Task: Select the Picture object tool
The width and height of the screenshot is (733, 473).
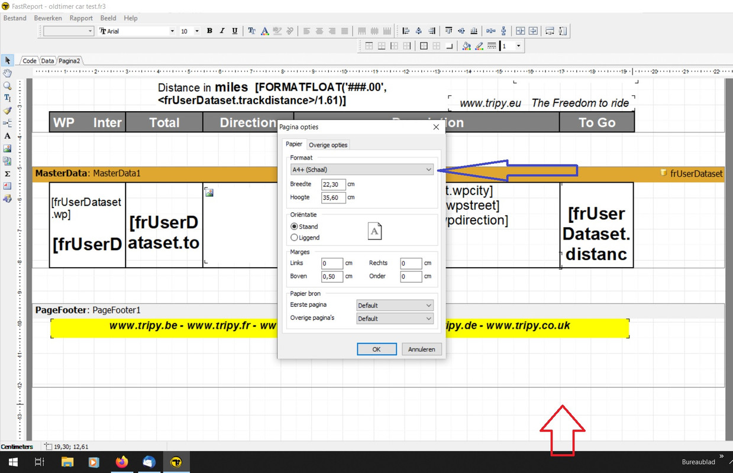Action: [x=7, y=148]
